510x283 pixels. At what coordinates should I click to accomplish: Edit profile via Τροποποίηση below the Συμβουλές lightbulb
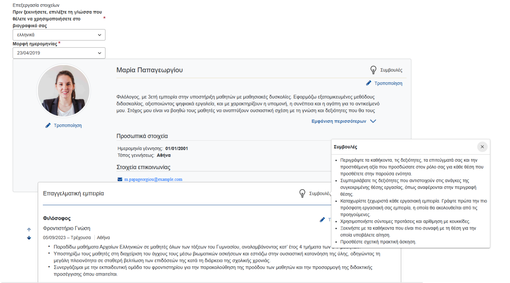click(x=384, y=83)
